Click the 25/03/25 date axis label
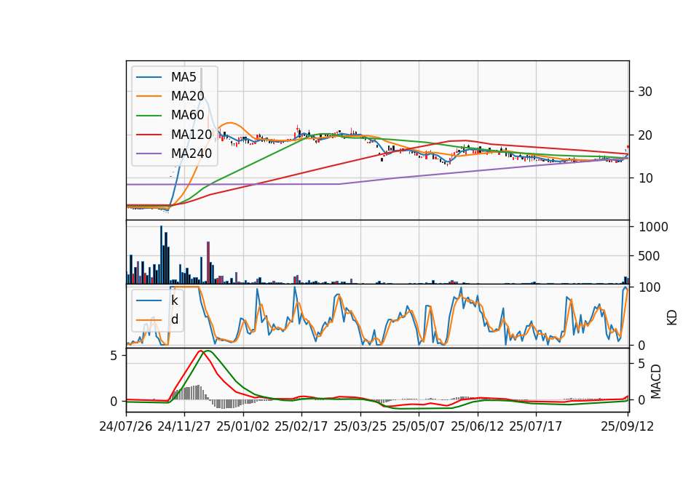The image size is (699, 502). pyautogui.click(x=360, y=426)
